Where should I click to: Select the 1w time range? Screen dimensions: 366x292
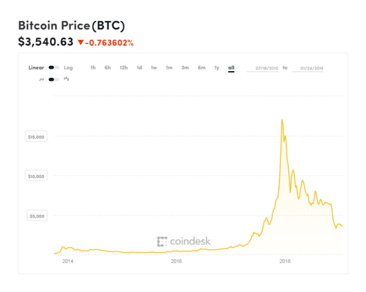(154, 68)
